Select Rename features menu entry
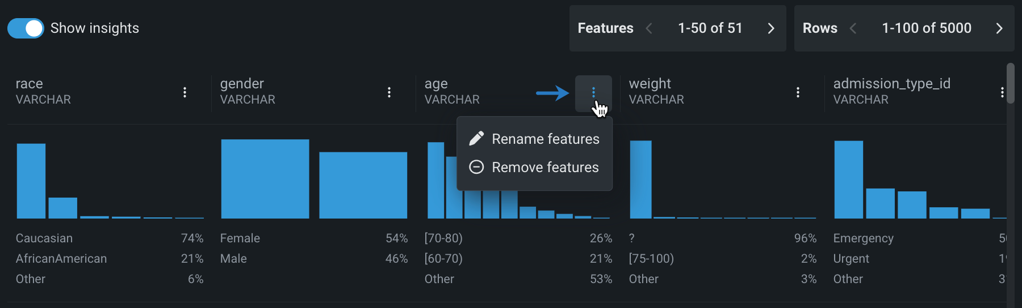This screenshot has width=1022, height=308. pyautogui.click(x=545, y=139)
